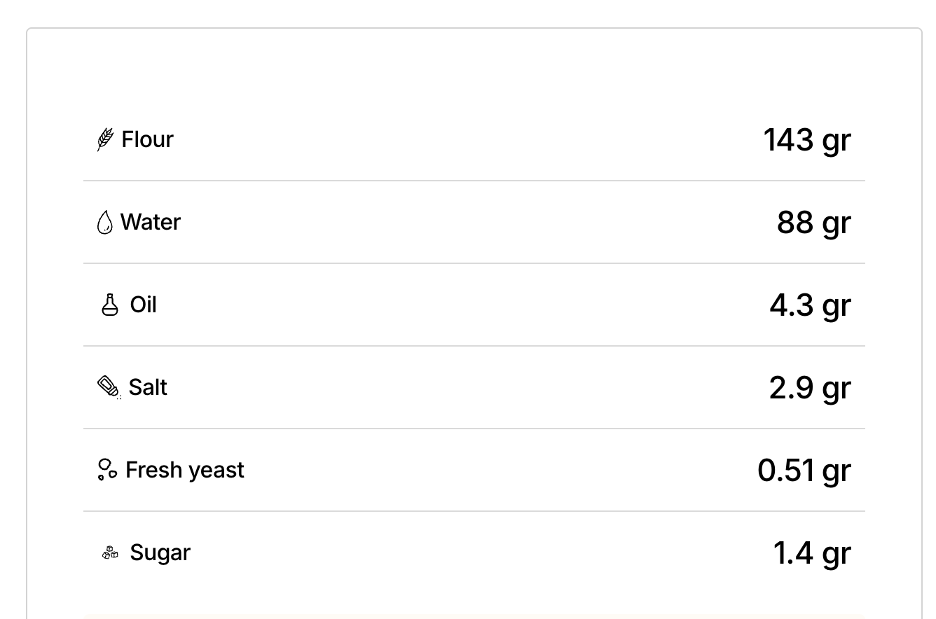Viewport: 936px width, 619px height.
Task: Click the fresh yeast bubbles icon
Action: pos(107,469)
